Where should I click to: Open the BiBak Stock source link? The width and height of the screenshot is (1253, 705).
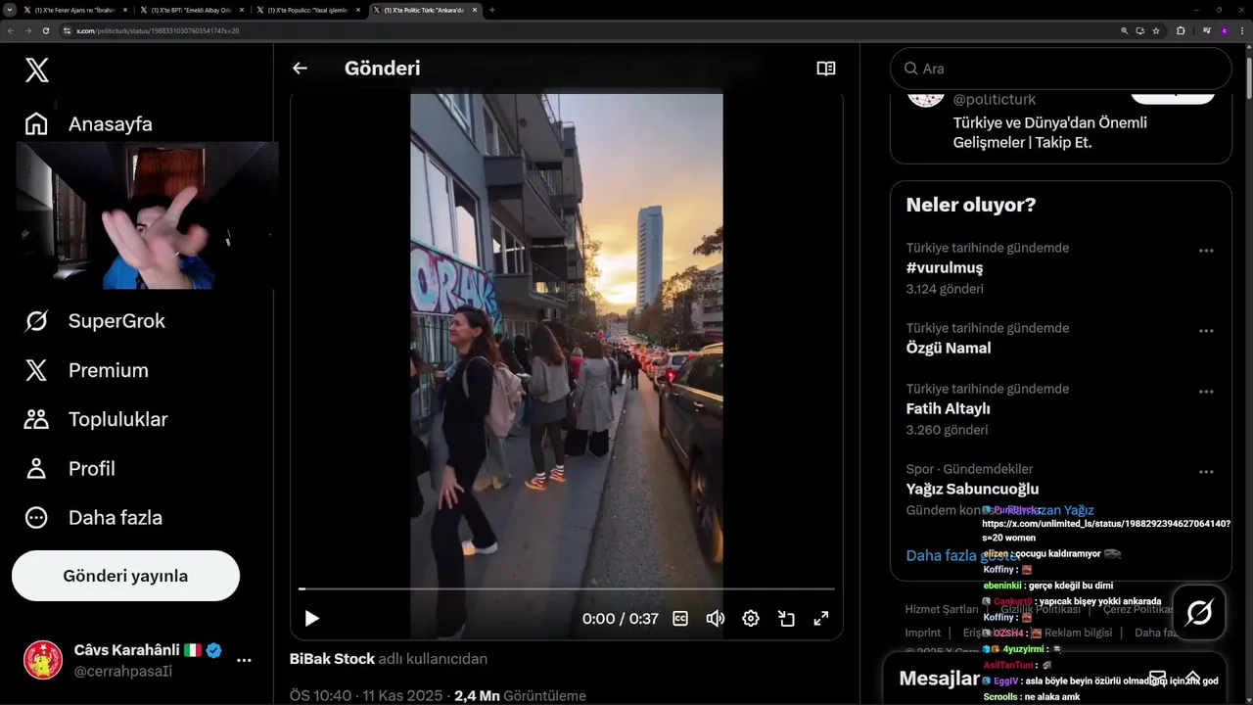[x=333, y=659]
